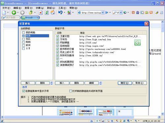165x123 pixels.
Task: Switch to the GreenB... browser tab
Action: click(x=30, y=17)
